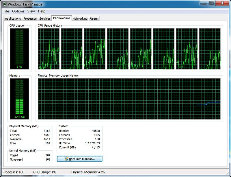Switch to the Users tab
The image size is (231, 177).
[x=94, y=18]
